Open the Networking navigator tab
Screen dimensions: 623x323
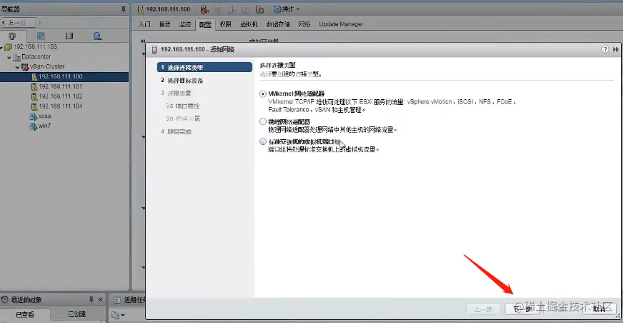[x=97, y=36]
